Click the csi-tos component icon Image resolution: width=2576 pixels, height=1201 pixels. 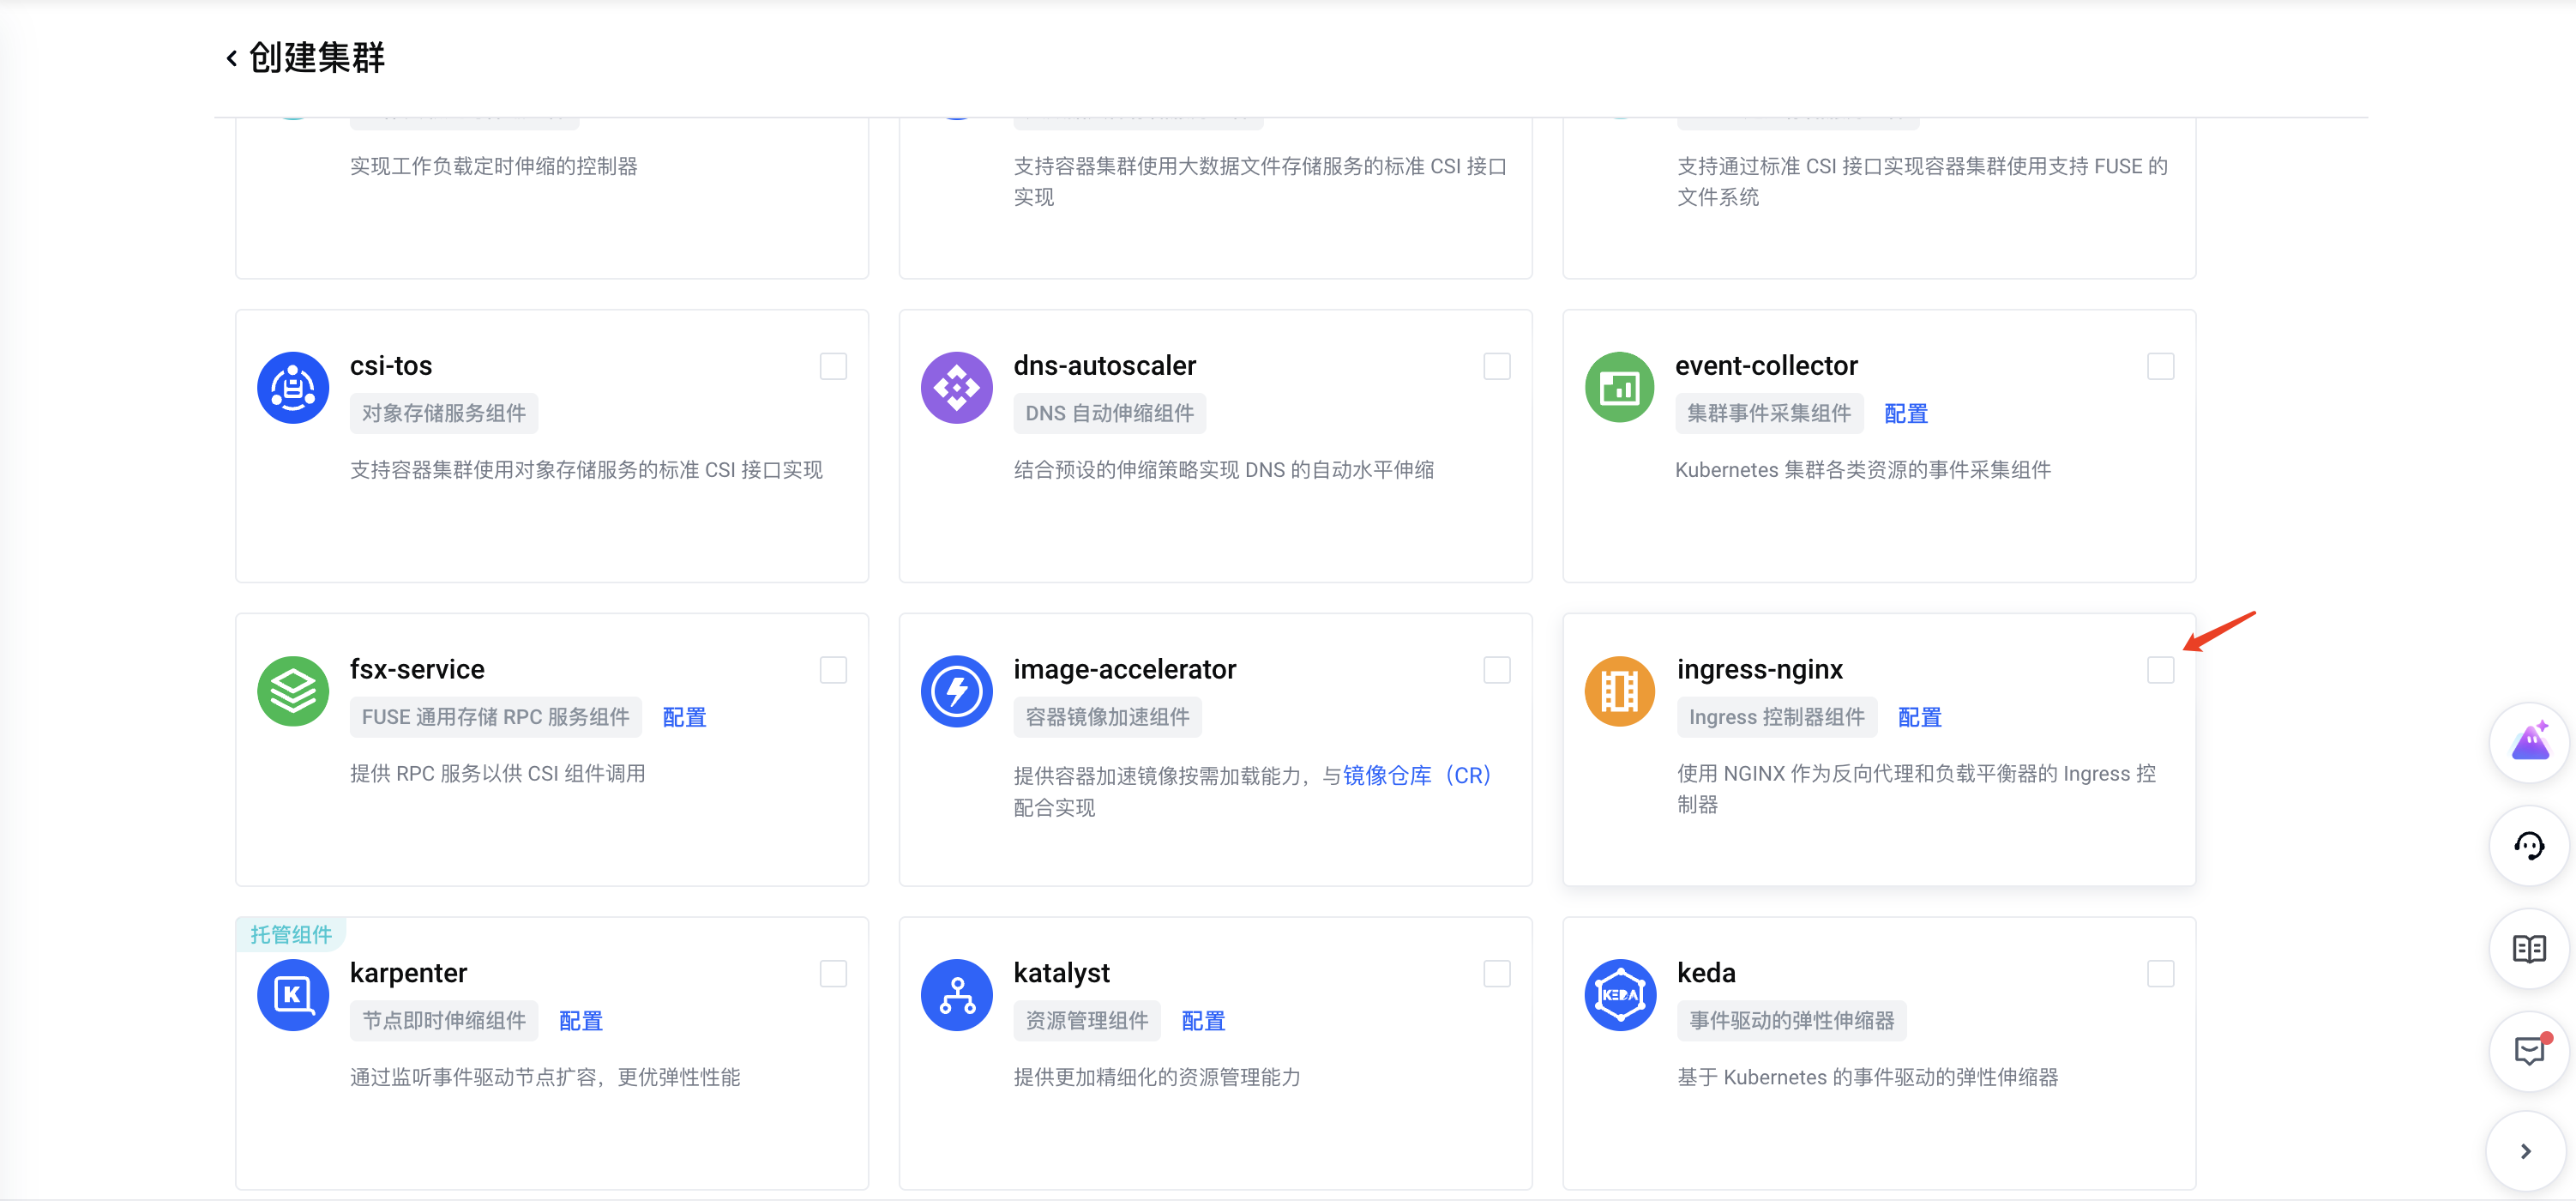coord(293,388)
